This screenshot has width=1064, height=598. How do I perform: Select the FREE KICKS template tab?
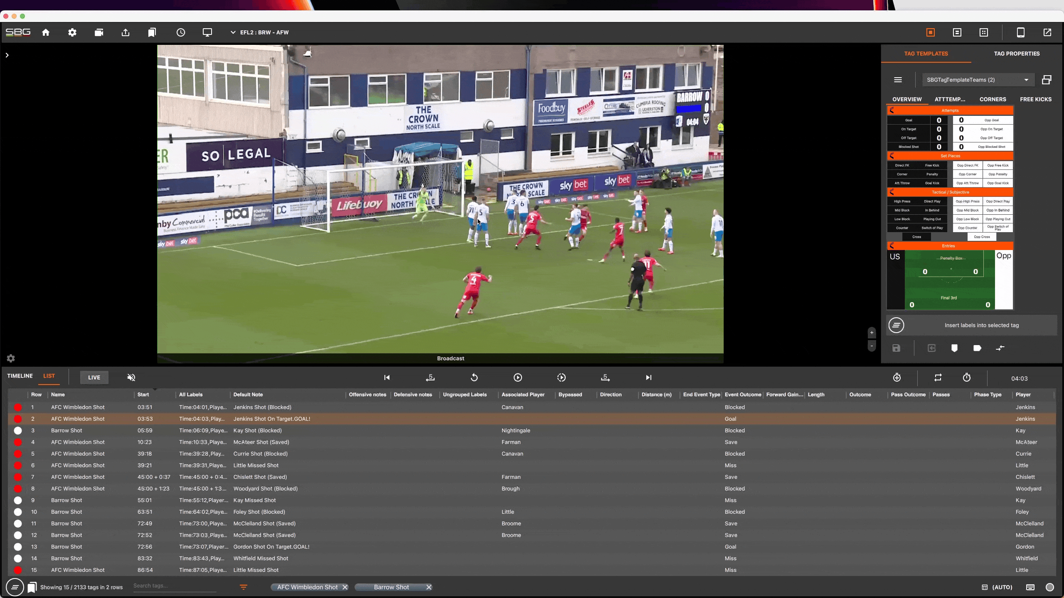click(1035, 99)
